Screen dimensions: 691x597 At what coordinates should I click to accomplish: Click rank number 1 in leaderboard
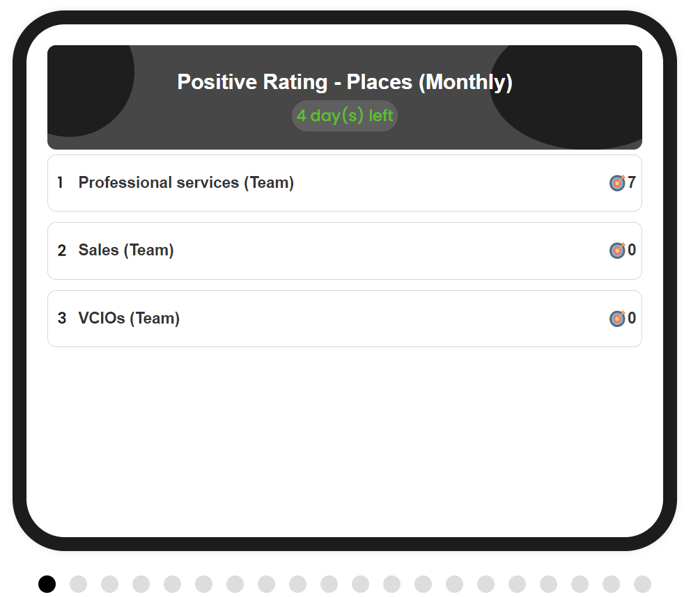pos(61,183)
